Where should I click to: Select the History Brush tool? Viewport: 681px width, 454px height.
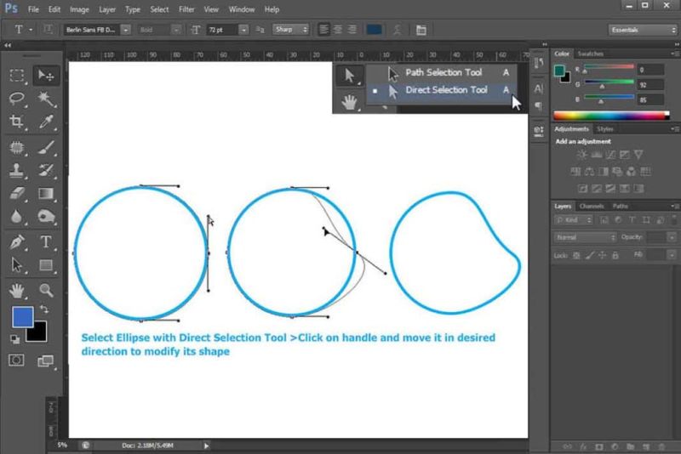click(x=46, y=170)
